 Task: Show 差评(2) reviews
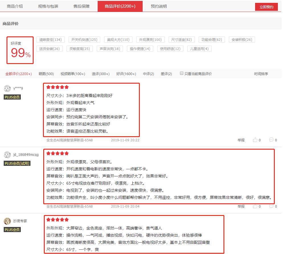point(166,74)
